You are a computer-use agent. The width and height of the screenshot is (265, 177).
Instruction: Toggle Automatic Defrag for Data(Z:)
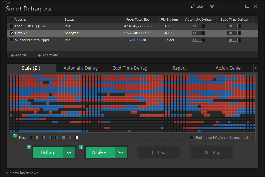(x=198, y=33)
